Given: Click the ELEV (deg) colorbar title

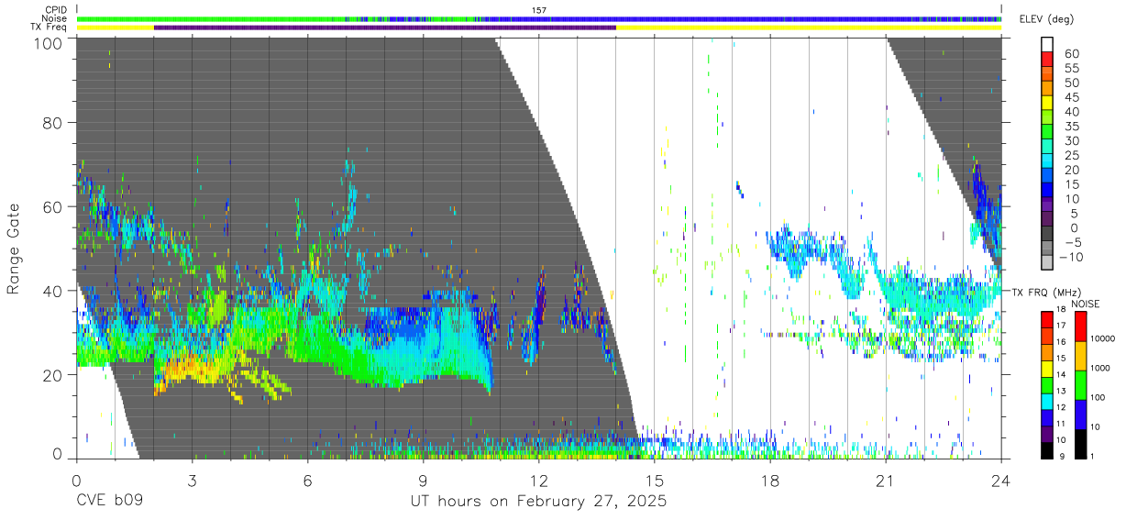Looking at the screenshot, I should coord(1046,19).
